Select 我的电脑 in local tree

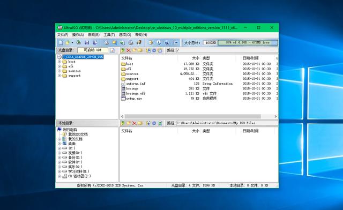pyautogui.click(x=70, y=130)
